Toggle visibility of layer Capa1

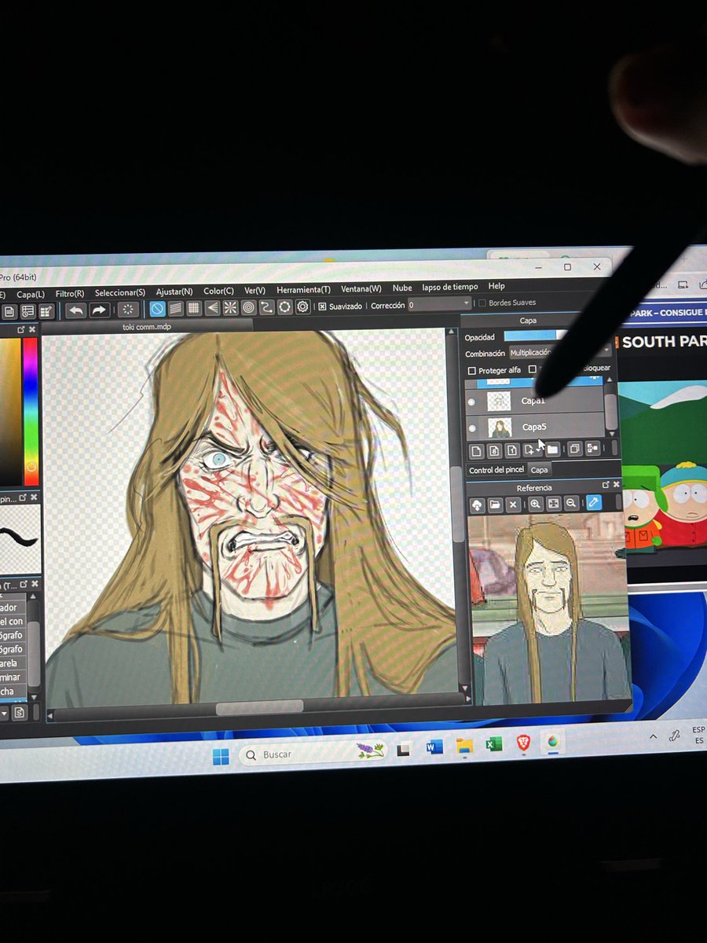pyautogui.click(x=471, y=402)
